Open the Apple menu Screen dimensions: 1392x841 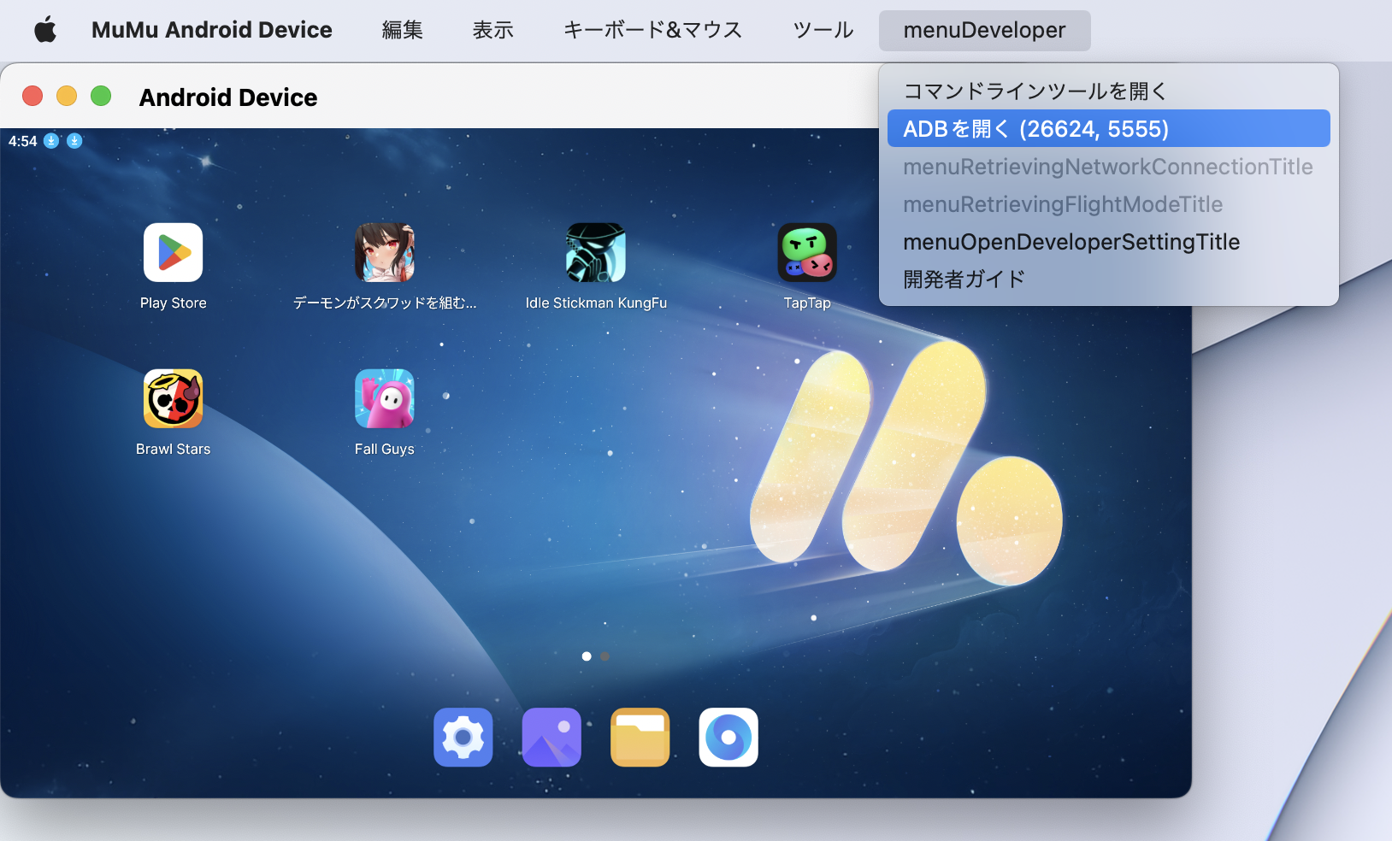click(x=45, y=31)
